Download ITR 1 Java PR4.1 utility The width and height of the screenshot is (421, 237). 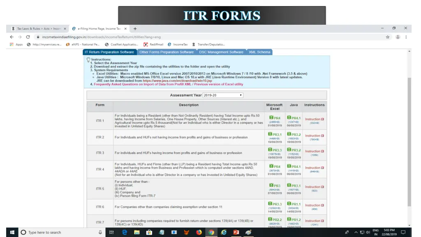[294, 118]
